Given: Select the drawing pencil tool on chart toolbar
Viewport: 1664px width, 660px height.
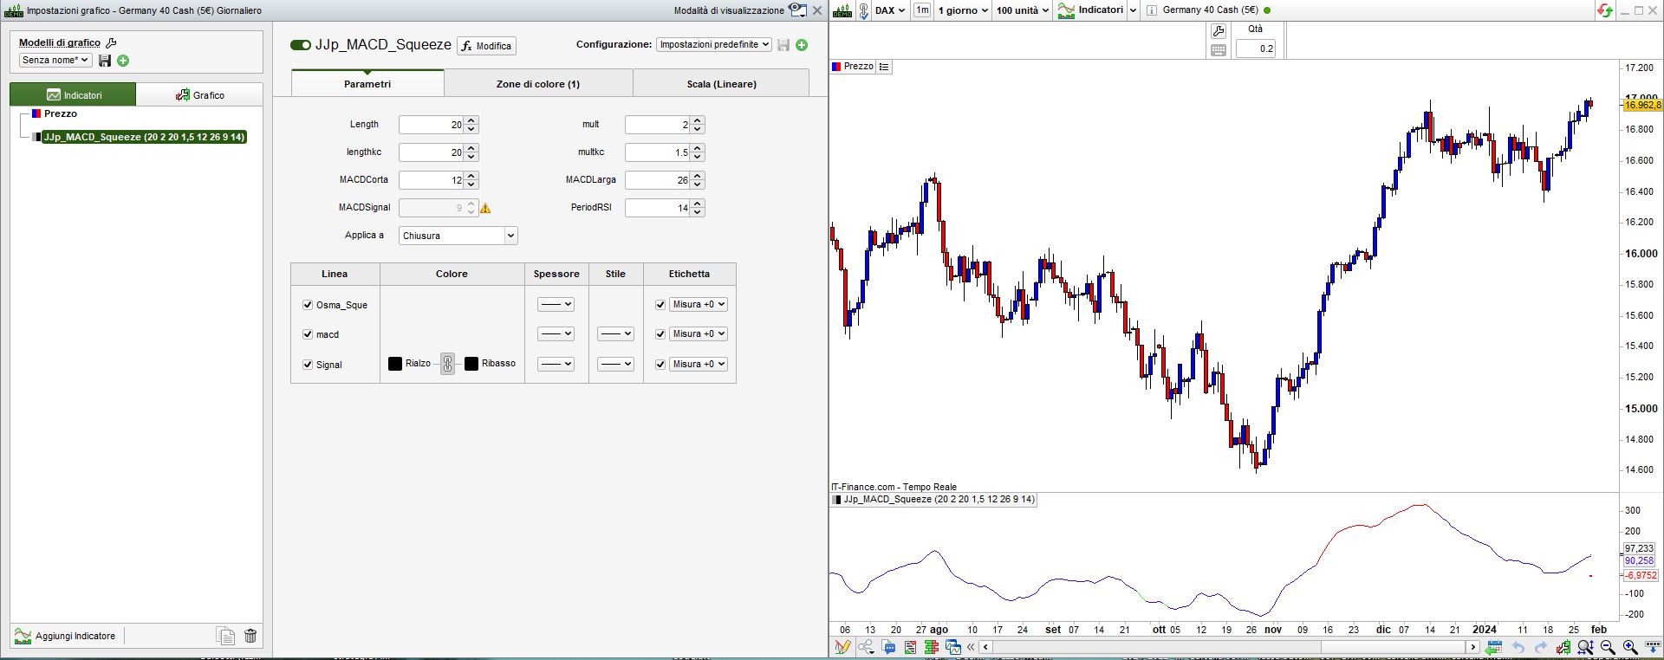Looking at the screenshot, I should pos(842,647).
